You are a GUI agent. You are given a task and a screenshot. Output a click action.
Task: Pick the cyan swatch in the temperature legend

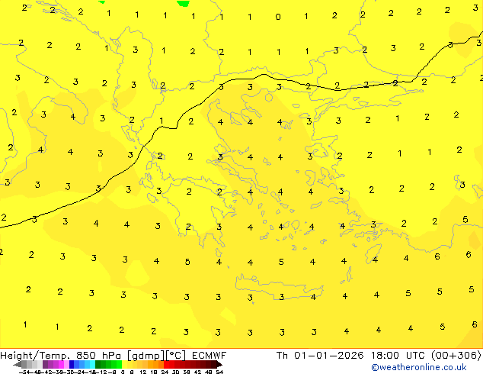pos(92,365)
